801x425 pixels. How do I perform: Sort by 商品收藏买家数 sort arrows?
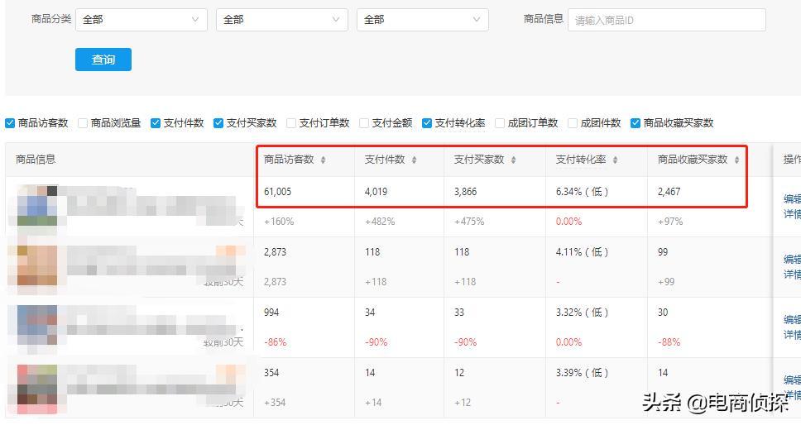[736, 160]
